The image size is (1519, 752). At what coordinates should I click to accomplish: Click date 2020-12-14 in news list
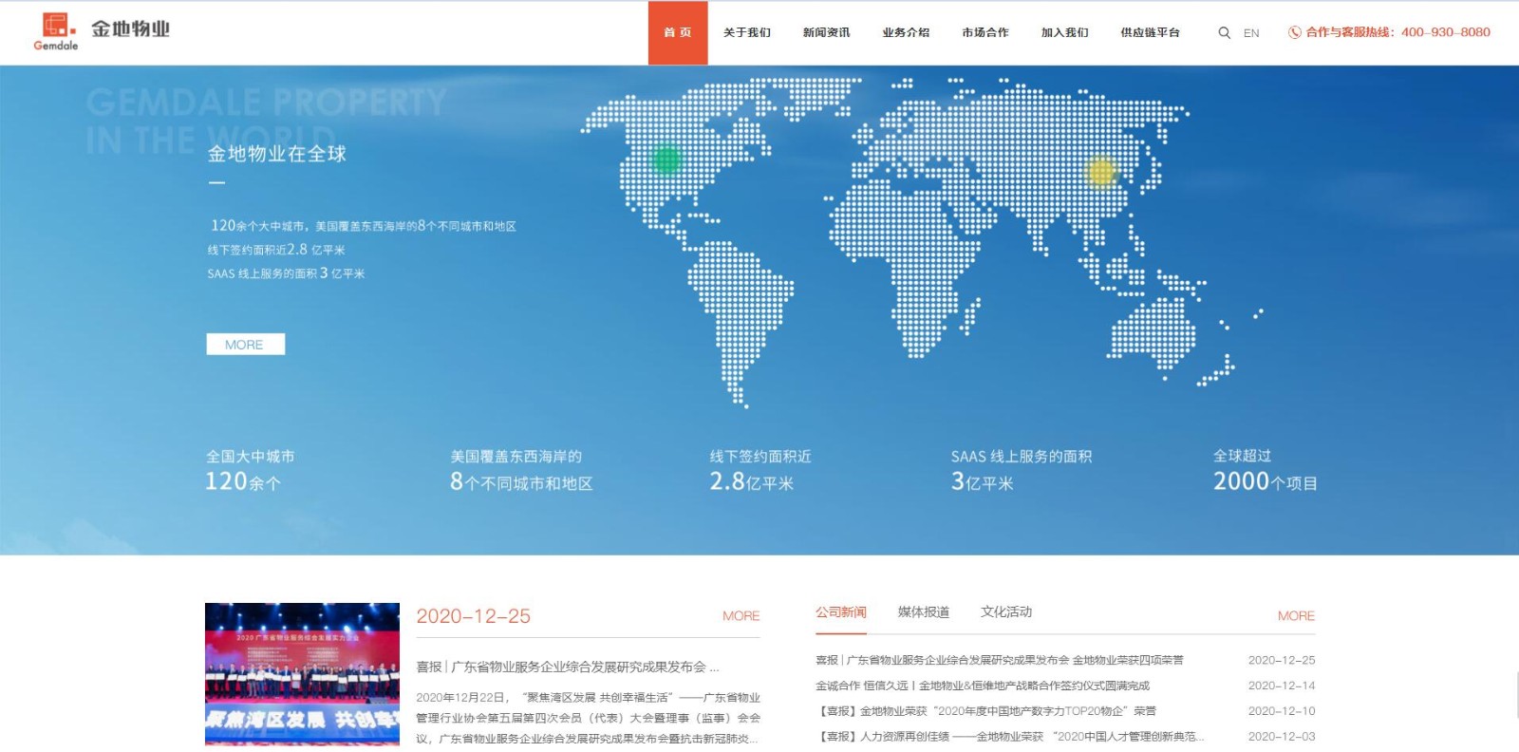(x=1282, y=686)
